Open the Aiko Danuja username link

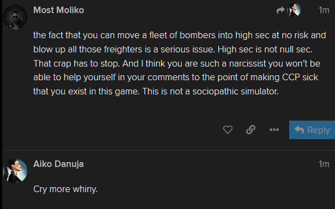[x=58, y=164]
